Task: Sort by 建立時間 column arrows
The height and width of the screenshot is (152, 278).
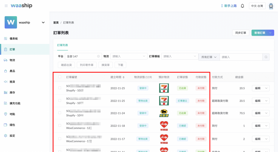Action: [124, 77]
